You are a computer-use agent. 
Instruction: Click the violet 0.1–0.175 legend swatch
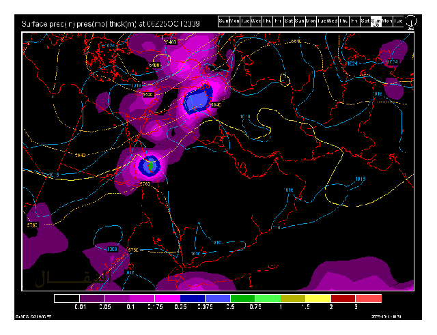[x=143, y=299]
